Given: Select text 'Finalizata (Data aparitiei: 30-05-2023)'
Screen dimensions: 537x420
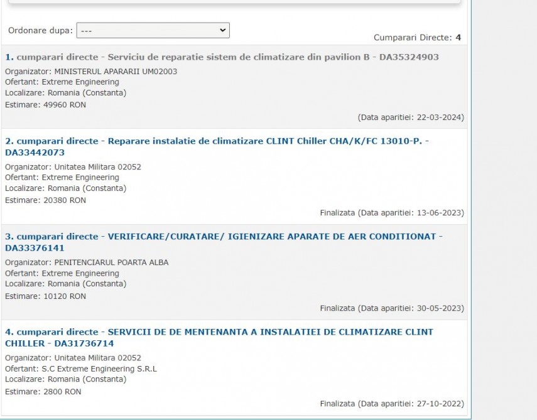Looking at the screenshot, I should [x=392, y=308].
